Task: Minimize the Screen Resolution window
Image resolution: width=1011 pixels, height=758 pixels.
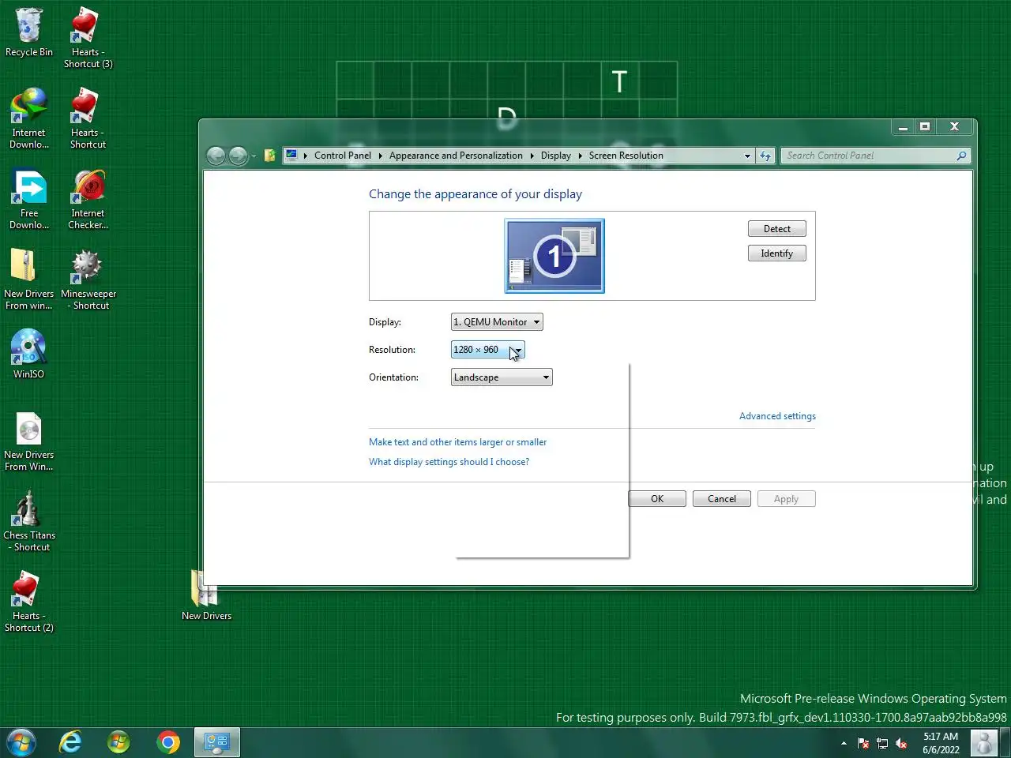Action: [x=903, y=127]
